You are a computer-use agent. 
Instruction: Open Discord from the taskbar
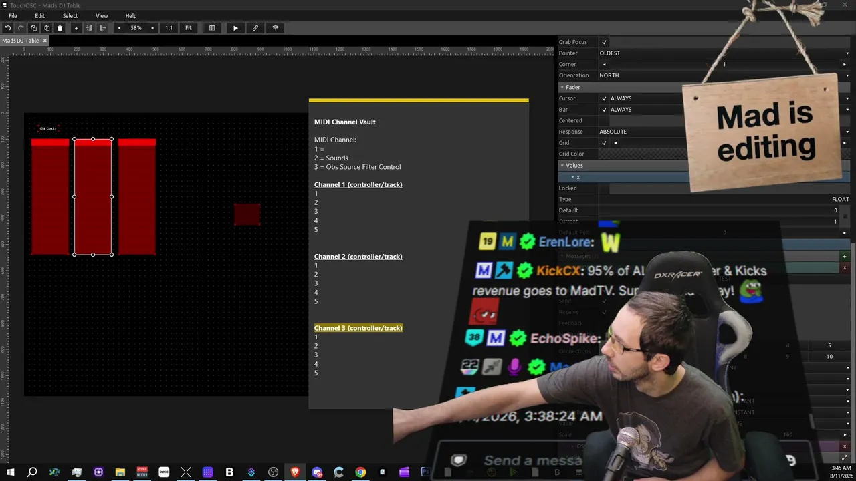click(317, 473)
